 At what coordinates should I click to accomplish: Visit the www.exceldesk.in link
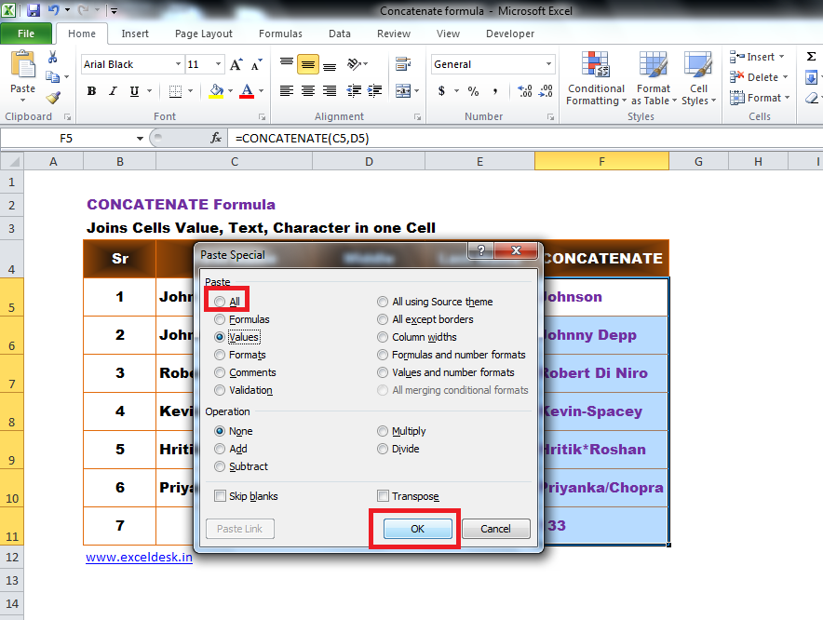(139, 557)
